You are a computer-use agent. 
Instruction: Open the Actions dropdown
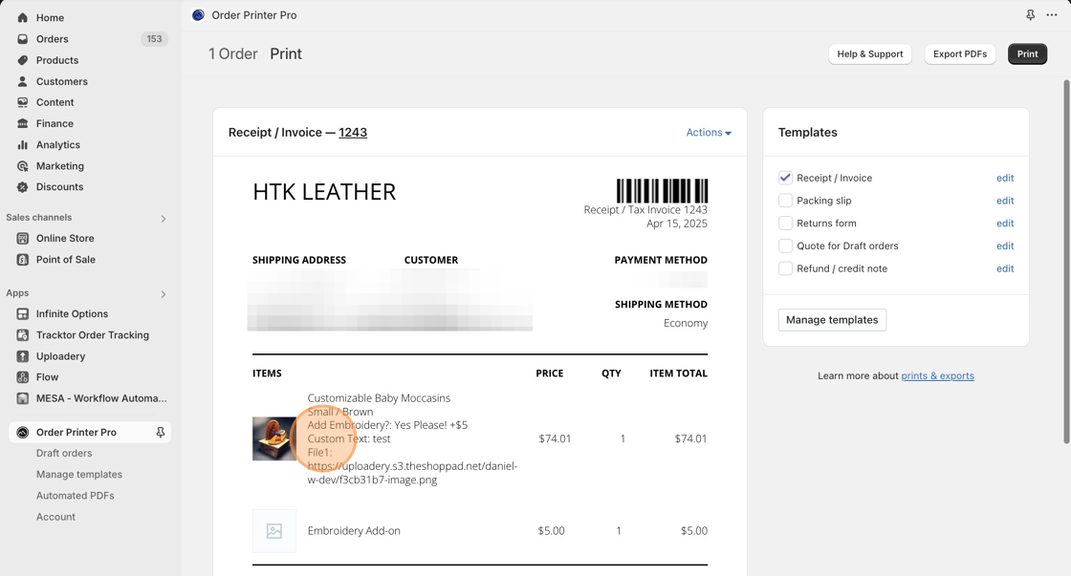point(709,133)
